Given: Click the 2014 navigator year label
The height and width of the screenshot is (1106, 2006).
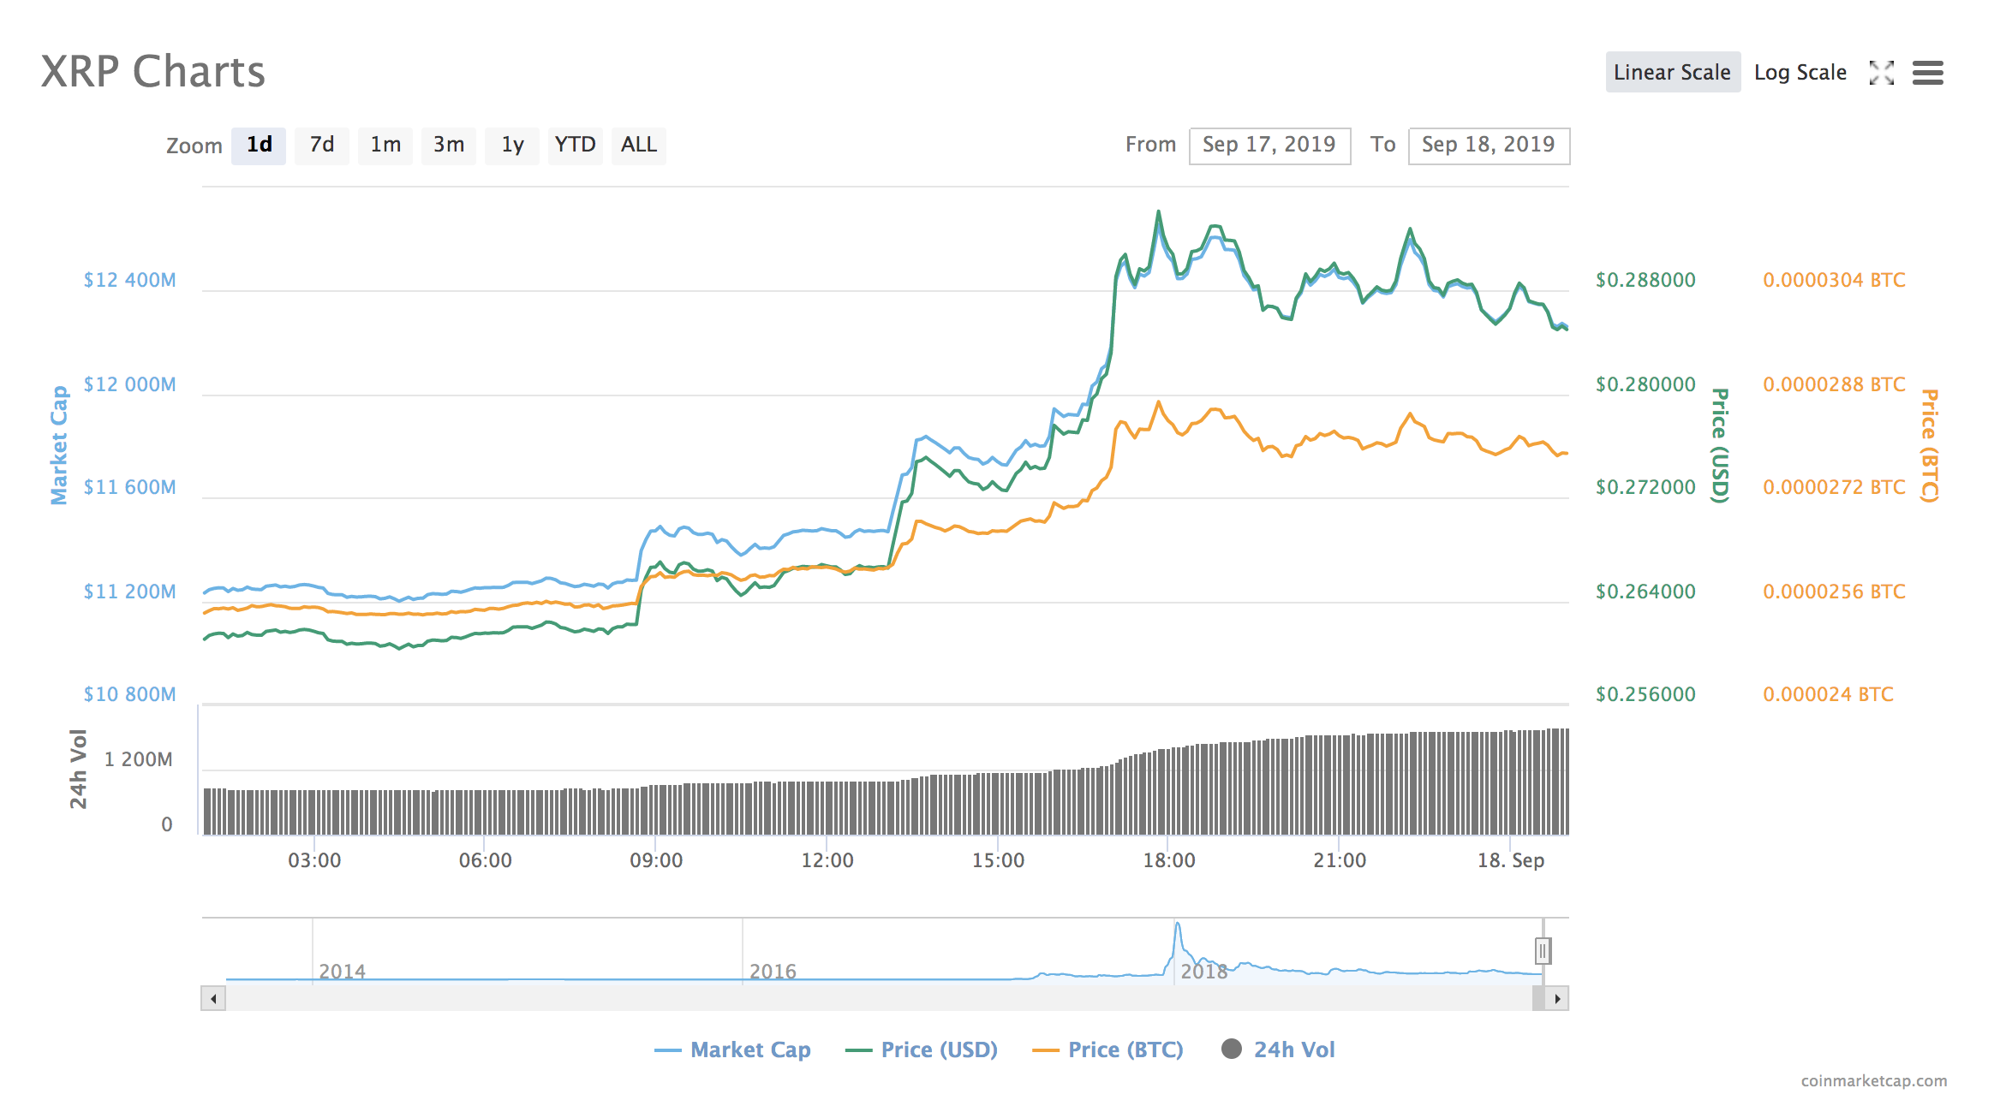Looking at the screenshot, I should tap(342, 972).
